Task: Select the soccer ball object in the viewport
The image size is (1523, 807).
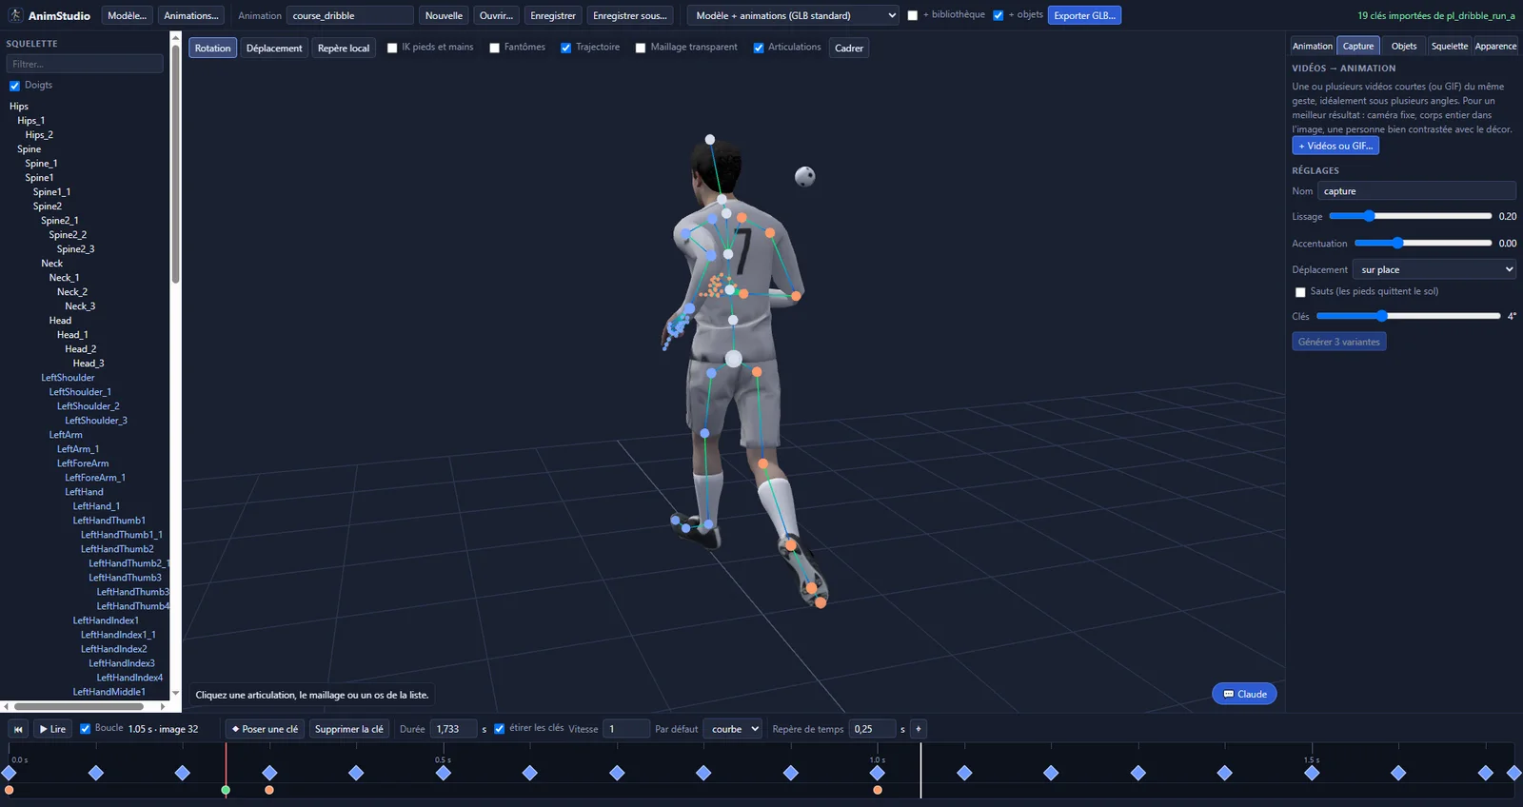Action: 805,176
